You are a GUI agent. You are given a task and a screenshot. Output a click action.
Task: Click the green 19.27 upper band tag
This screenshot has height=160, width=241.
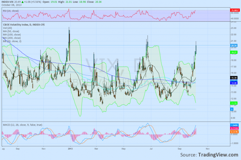click(234, 53)
